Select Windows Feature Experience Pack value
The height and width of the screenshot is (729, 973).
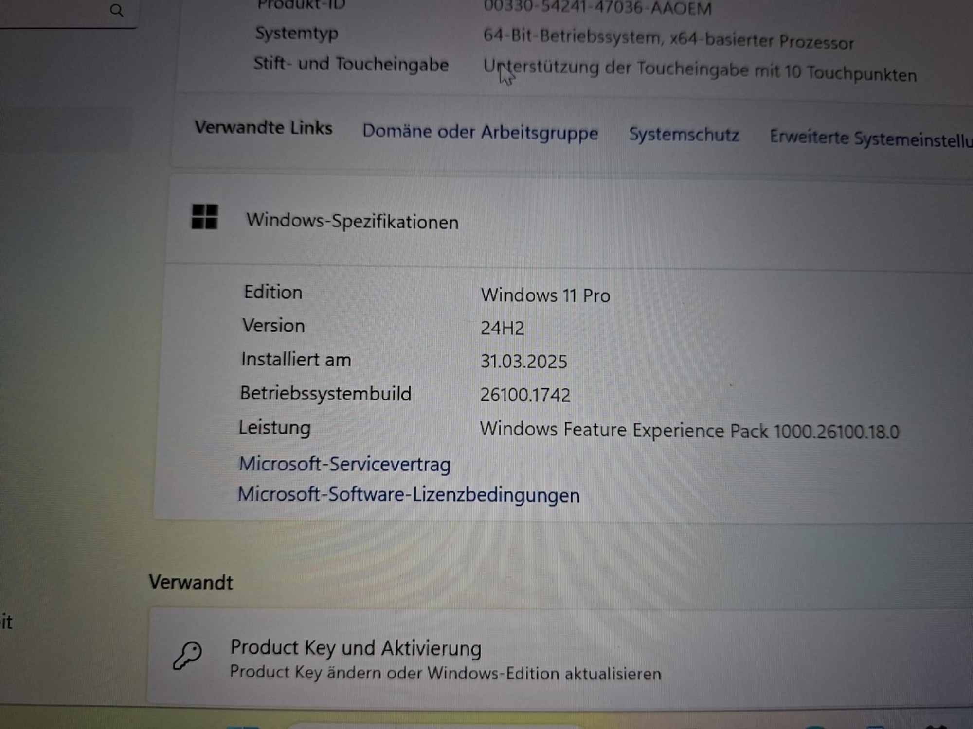[689, 431]
